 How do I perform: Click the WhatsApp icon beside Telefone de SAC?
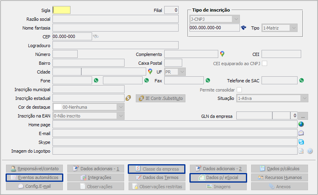click(301, 80)
